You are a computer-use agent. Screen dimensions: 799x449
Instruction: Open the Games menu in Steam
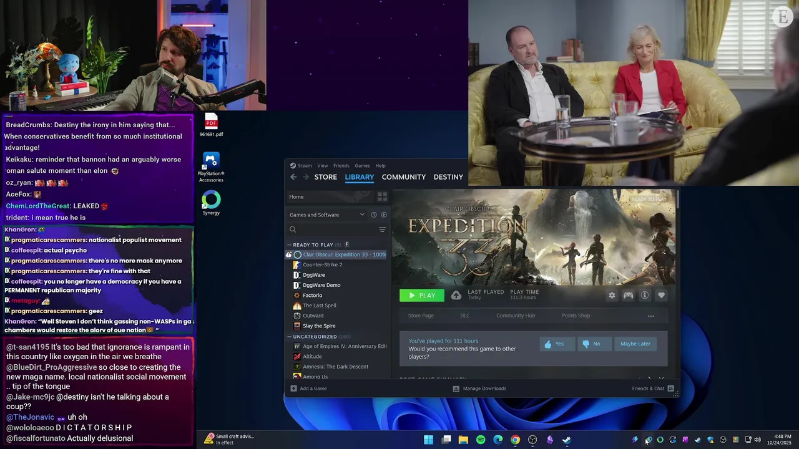point(363,165)
